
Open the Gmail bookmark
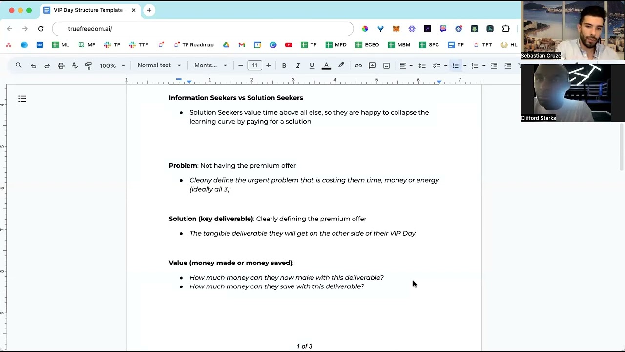click(x=241, y=45)
